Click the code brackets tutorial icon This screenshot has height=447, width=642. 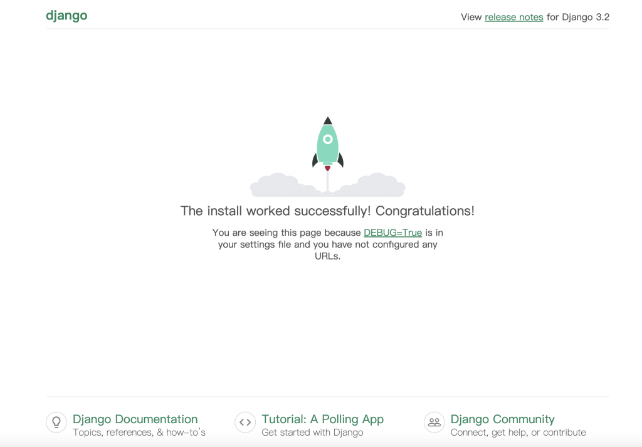(245, 422)
